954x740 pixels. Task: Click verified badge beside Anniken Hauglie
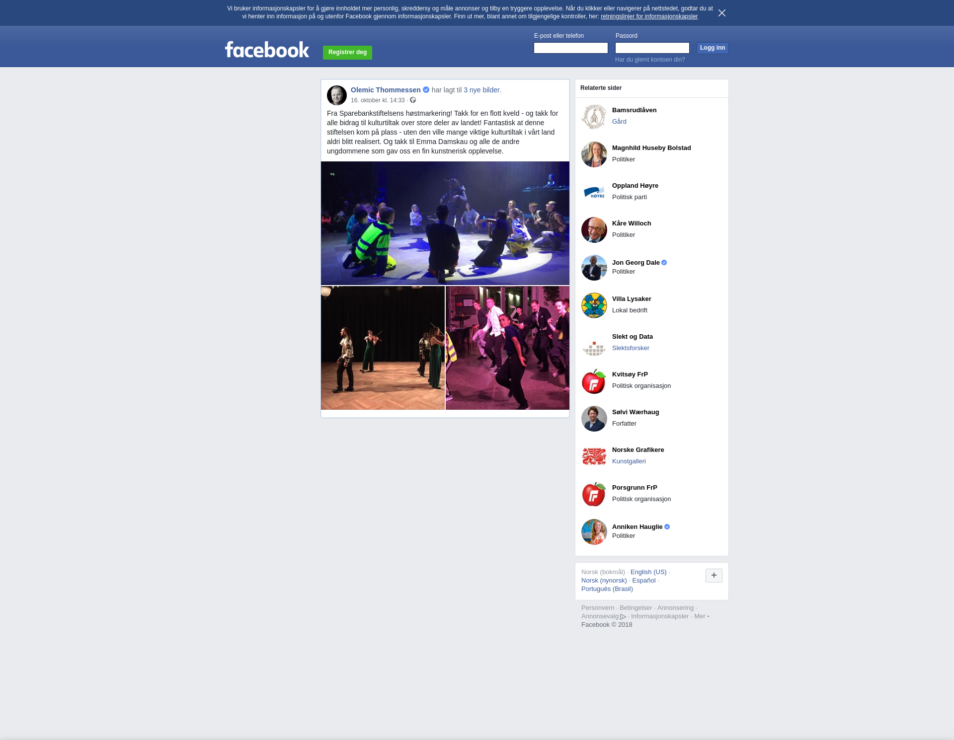pos(667,527)
